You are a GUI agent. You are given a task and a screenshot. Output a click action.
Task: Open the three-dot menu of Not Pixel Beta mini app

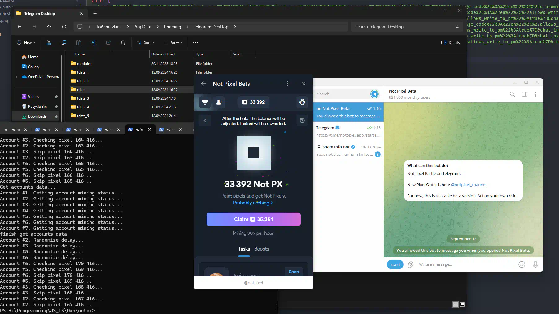288,84
